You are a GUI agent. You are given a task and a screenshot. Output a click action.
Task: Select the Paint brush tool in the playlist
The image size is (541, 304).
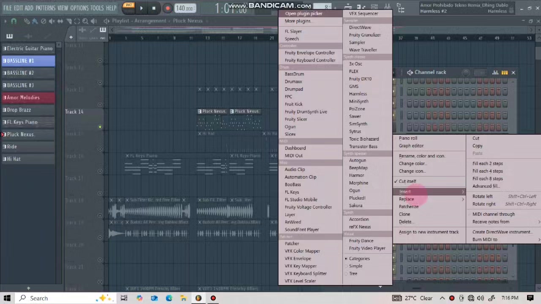point(35,21)
